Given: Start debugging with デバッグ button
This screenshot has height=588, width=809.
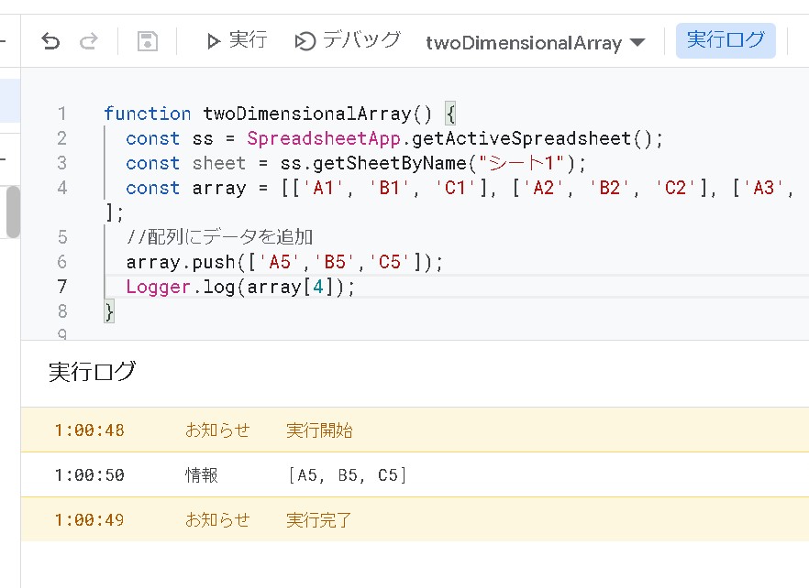Looking at the screenshot, I should (348, 40).
